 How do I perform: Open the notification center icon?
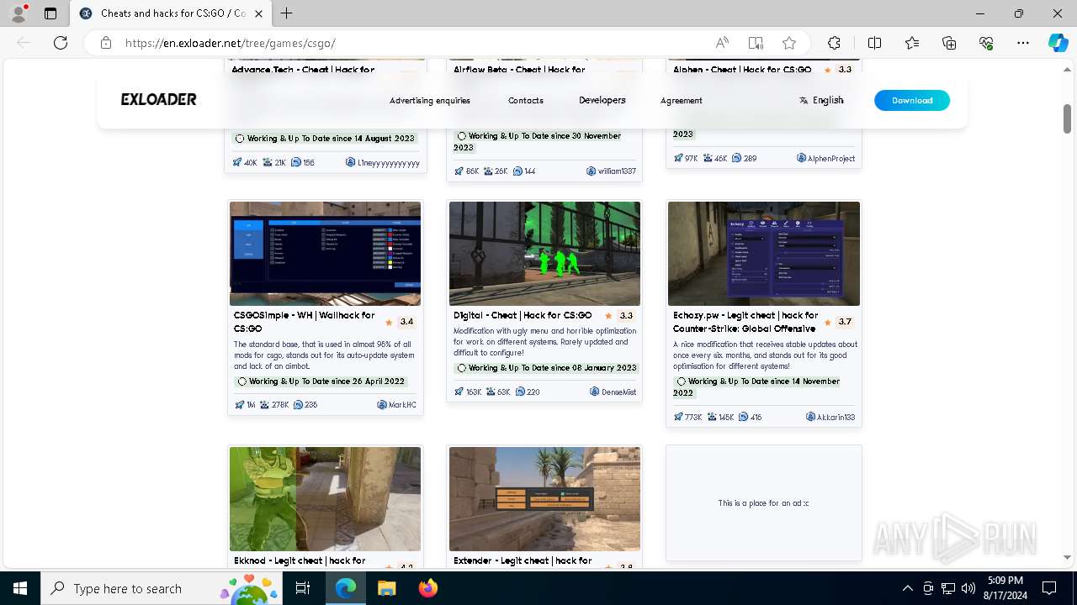pos(1049,588)
